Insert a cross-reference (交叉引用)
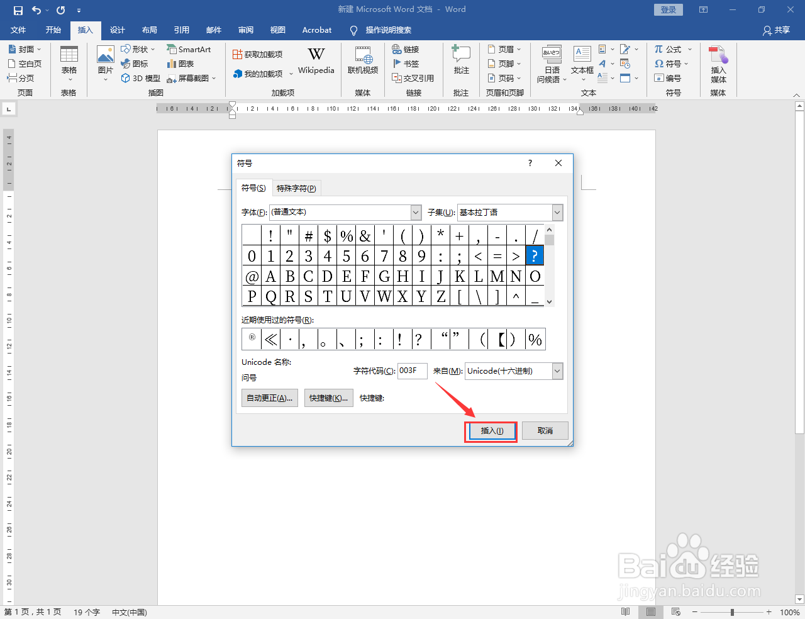This screenshot has height=619, width=805. tap(413, 78)
